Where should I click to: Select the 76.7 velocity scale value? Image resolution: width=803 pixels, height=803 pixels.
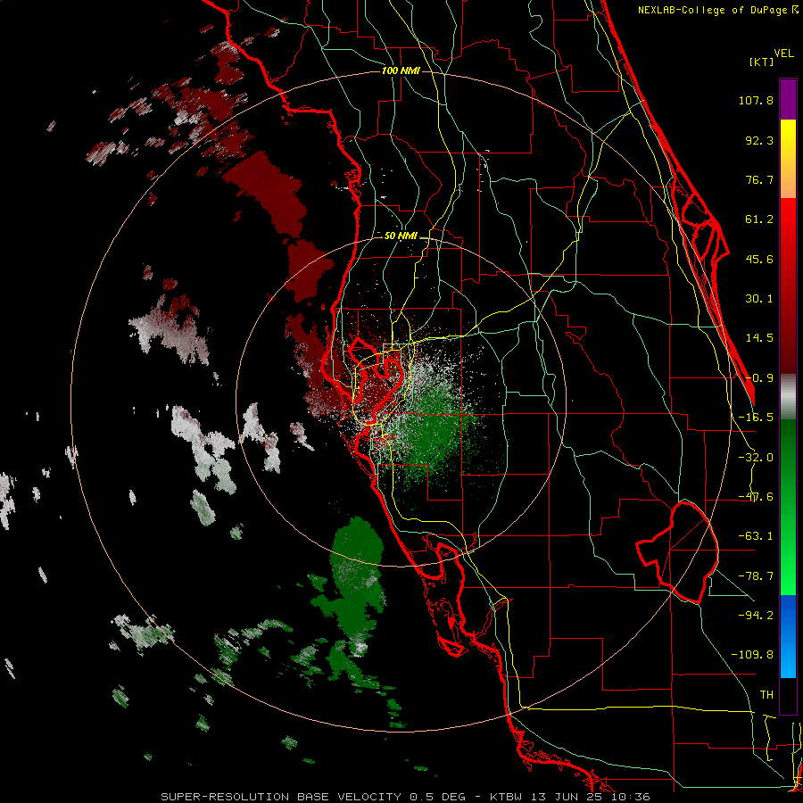(759, 179)
